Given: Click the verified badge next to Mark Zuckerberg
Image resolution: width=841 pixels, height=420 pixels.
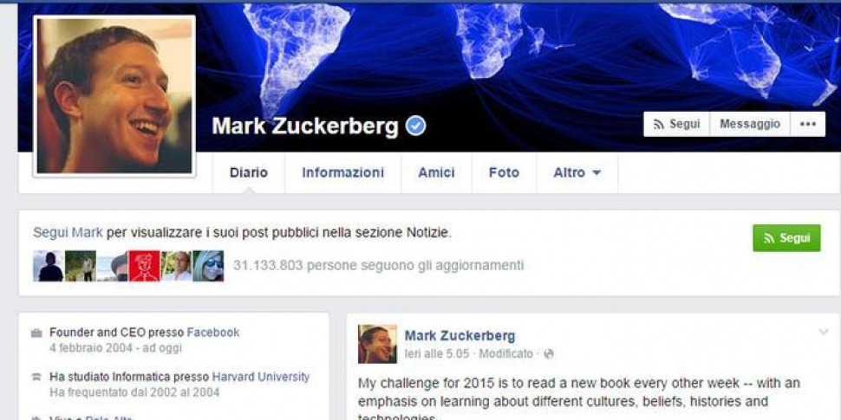Looking at the screenshot, I should coord(415,126).
